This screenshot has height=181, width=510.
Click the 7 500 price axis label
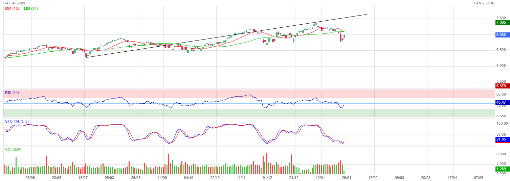(x=501, y=18)
